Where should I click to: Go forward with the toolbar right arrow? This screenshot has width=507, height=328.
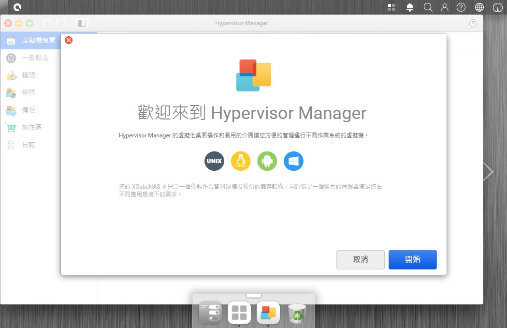coord(61,23)
